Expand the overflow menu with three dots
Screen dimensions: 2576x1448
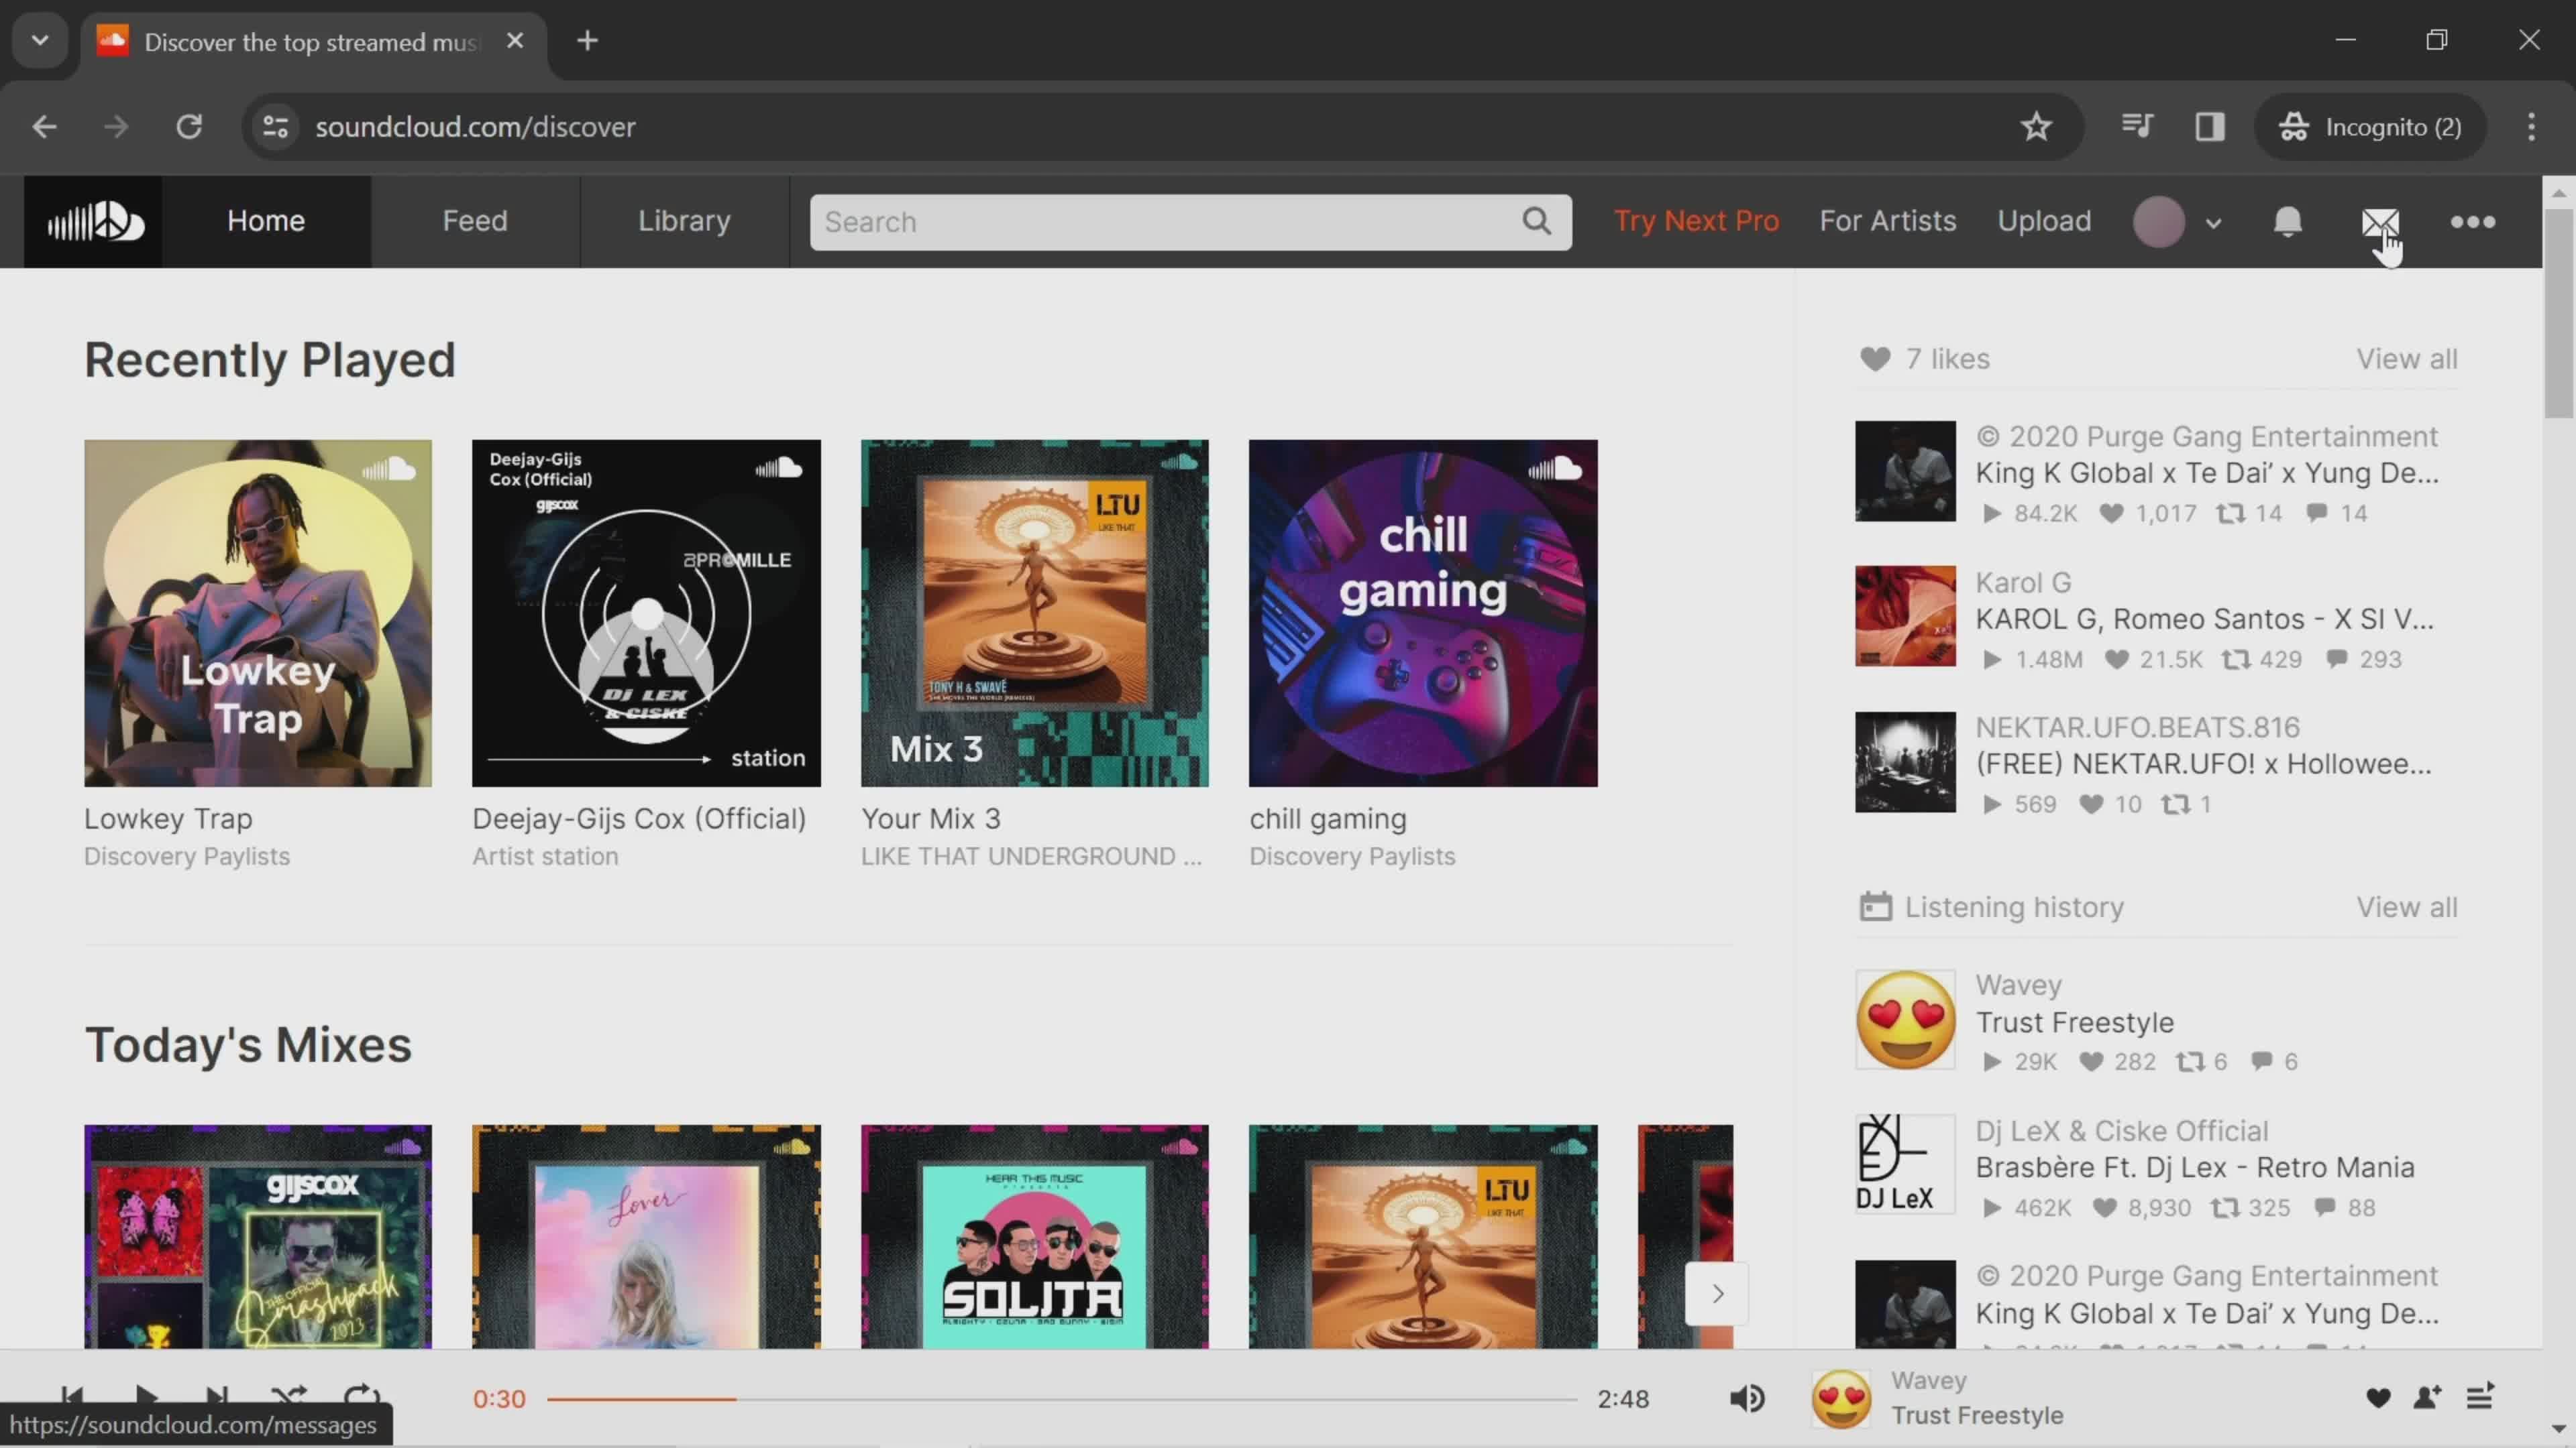tap(2473, 221)
